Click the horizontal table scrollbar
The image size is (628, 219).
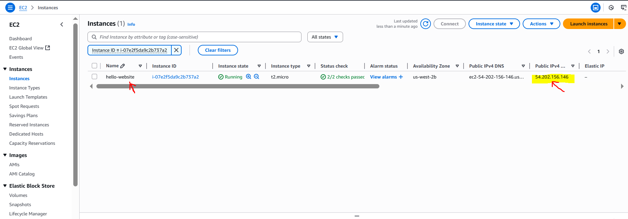click(238, 86)
